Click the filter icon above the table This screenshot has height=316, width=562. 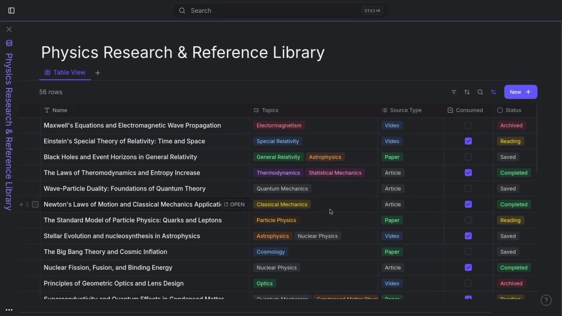click(454, 92)
